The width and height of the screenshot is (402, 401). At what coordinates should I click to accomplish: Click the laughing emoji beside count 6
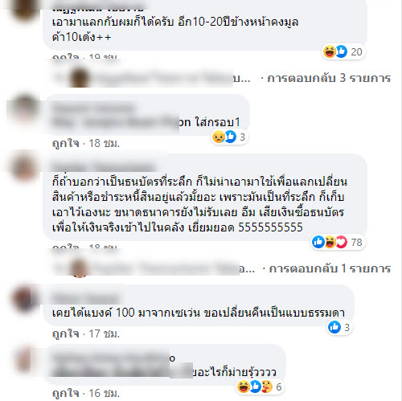244,387
